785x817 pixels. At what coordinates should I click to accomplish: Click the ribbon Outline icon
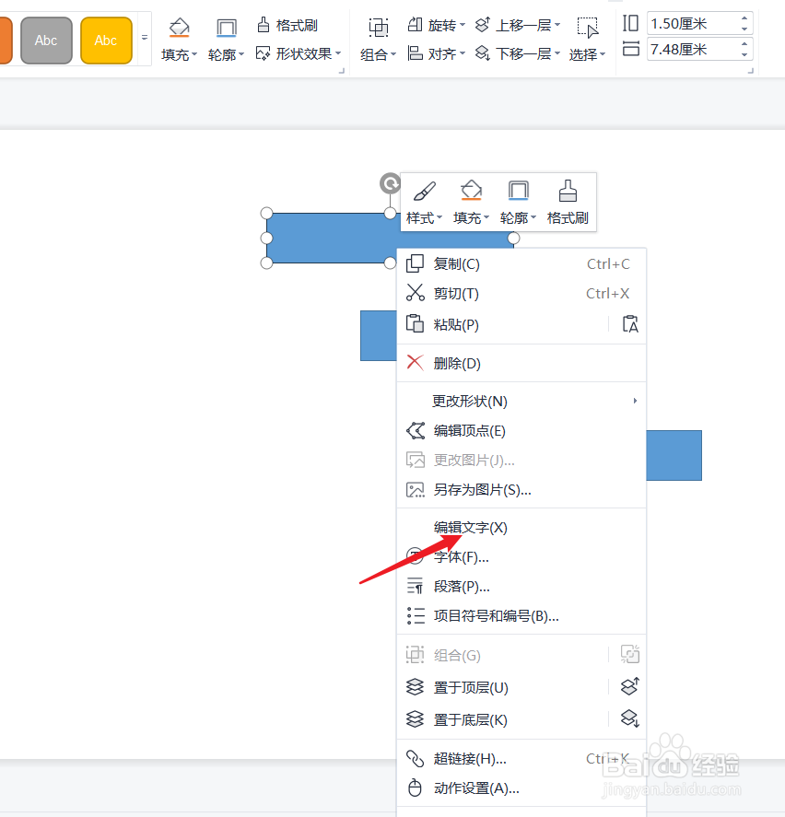coord(227,27)
